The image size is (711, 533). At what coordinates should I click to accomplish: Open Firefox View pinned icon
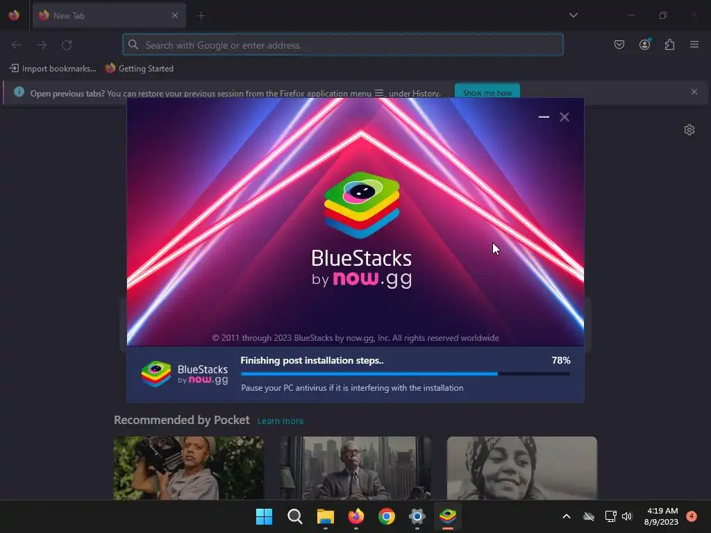(x=14, y=15)
